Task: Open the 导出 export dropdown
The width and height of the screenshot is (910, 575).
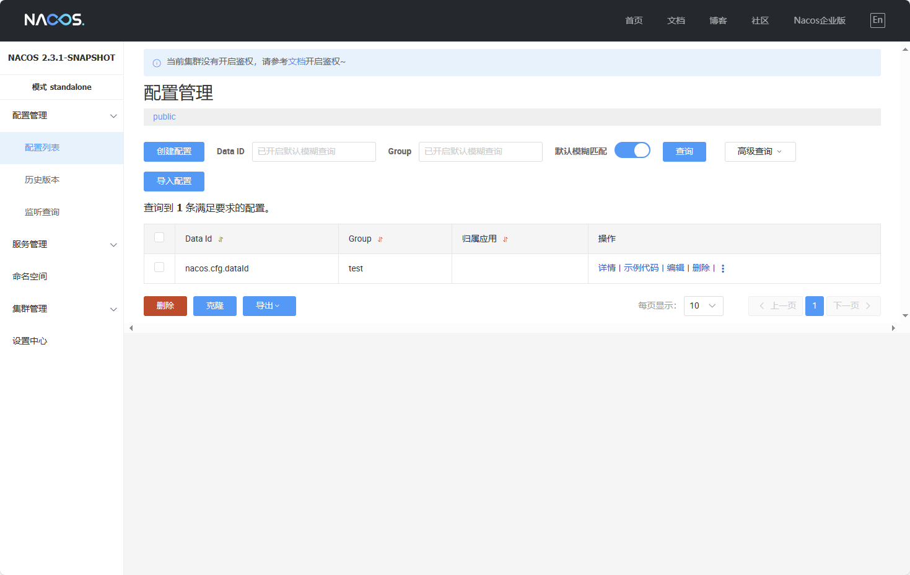Action: coord(269,306)
